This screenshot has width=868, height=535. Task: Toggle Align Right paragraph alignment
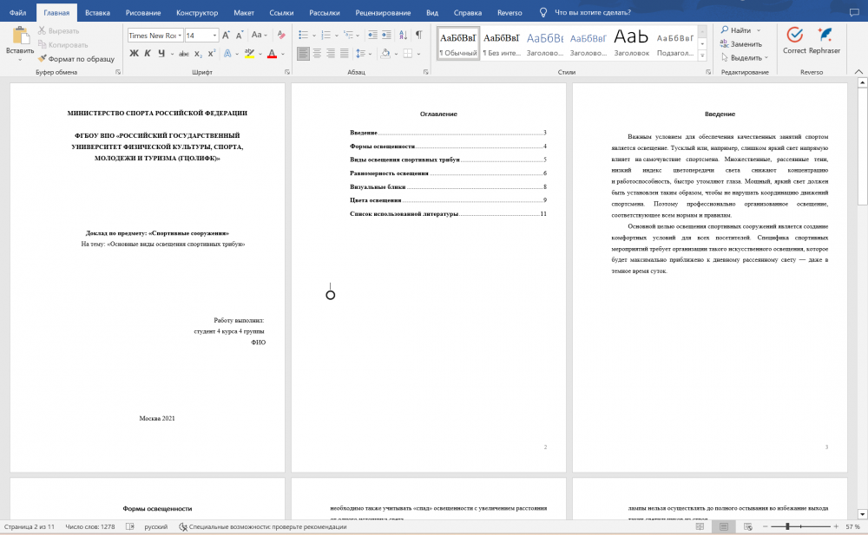[331, 54]
